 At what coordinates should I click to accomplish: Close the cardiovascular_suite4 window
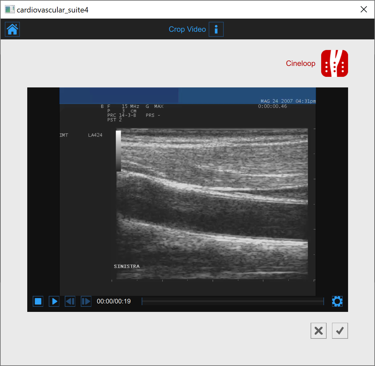pyautogui.click(x=364, y=9)
